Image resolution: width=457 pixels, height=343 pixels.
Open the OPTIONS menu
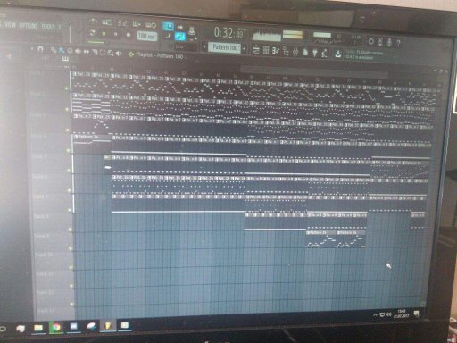(x=29, y=26)
